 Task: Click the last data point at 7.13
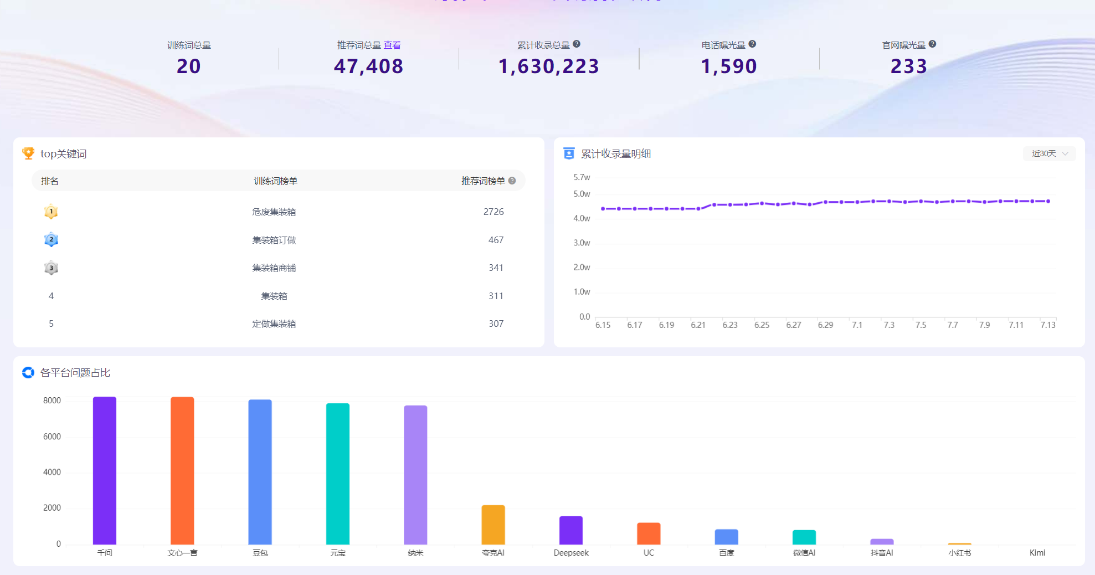click(x=1048, y=201)
